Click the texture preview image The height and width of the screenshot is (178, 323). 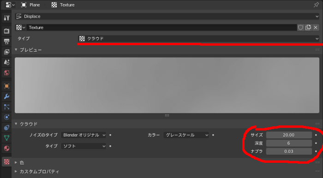click(x=167, y=85)
